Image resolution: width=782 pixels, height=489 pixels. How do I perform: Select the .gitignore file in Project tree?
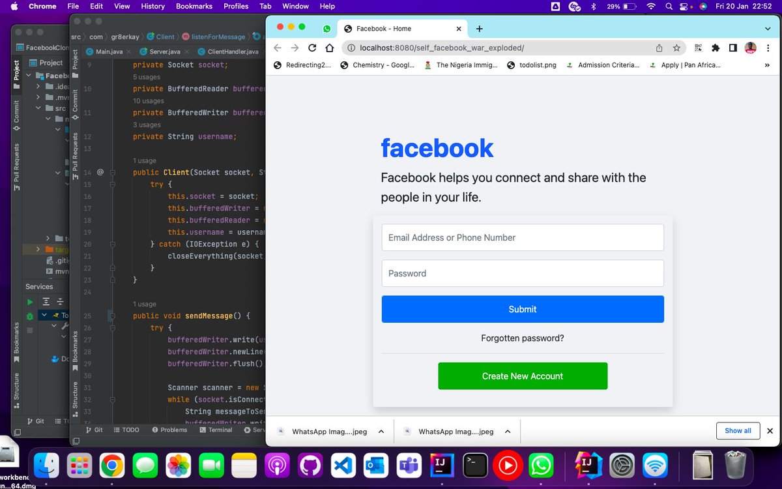(x=62, y=260)
